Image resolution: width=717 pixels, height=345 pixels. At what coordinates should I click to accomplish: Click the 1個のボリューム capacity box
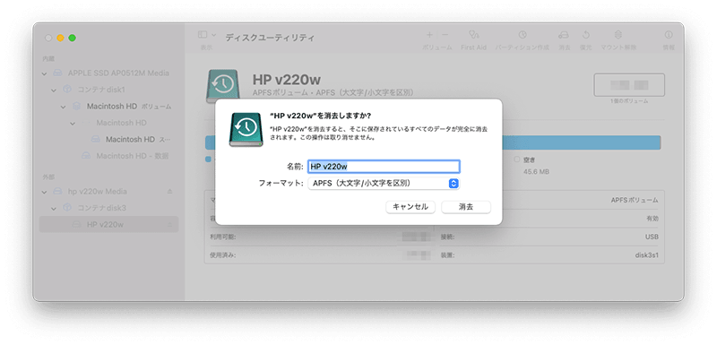click(x=629, y=85)
